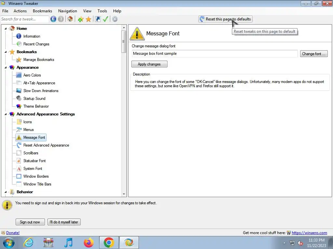Click the grayed Forward navigation arrow

(x=61, y=19)
